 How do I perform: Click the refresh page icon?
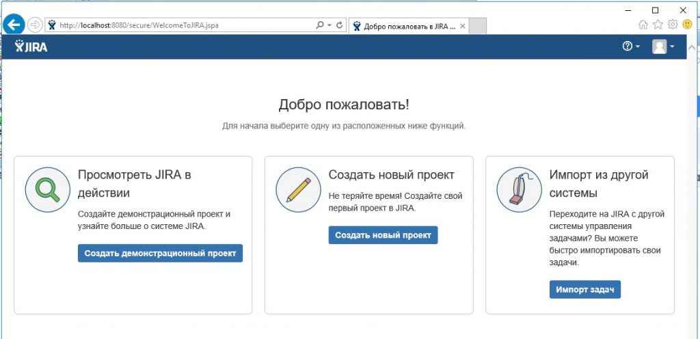coord(339,25)
